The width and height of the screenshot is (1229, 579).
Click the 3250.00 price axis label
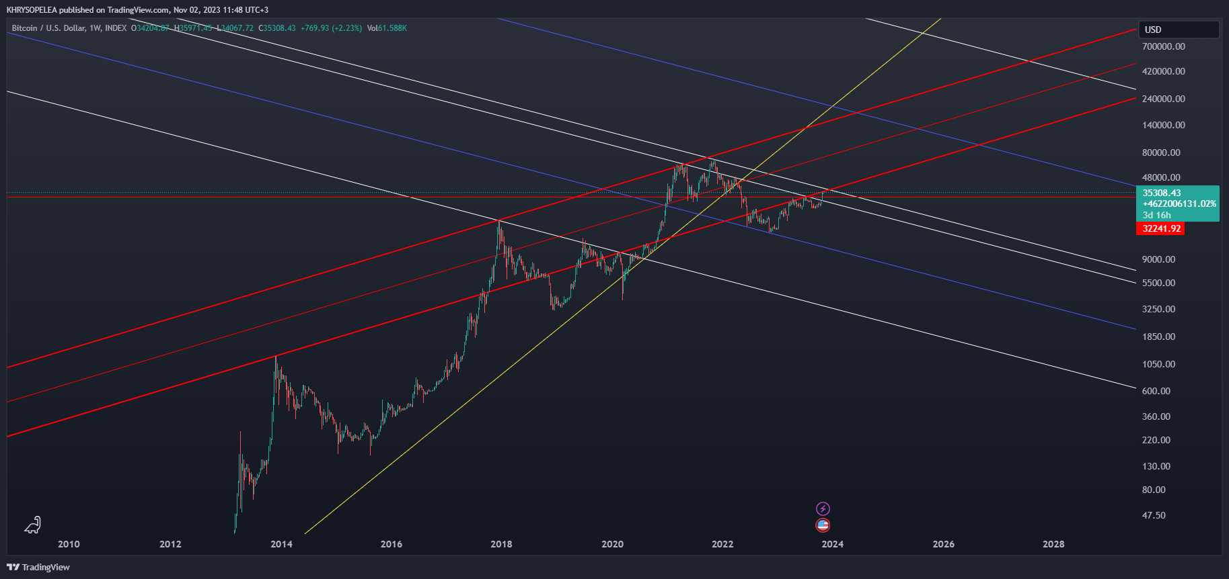tap(1159, 309)
